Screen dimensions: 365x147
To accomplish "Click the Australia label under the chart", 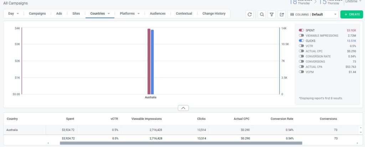I will pyautogui.click(x=151, y=98).
